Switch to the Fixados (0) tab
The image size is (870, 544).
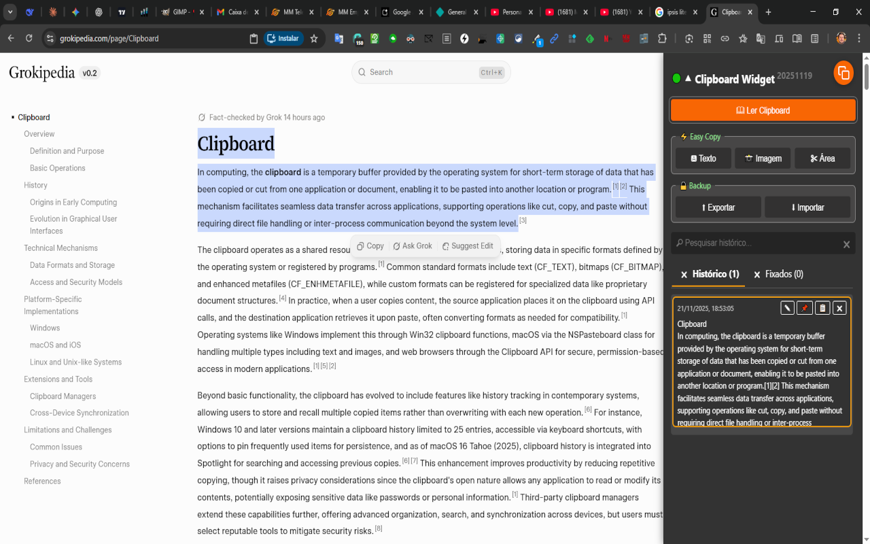(778, 274)
